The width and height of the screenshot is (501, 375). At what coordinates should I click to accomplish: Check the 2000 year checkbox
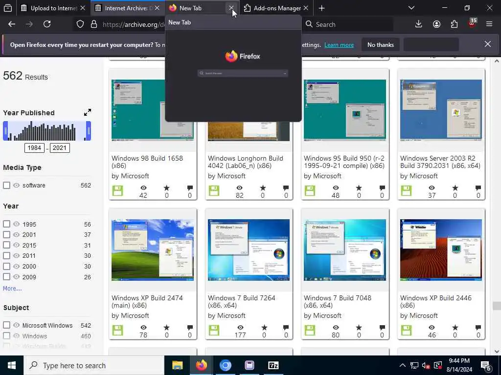tap(6, 266)
